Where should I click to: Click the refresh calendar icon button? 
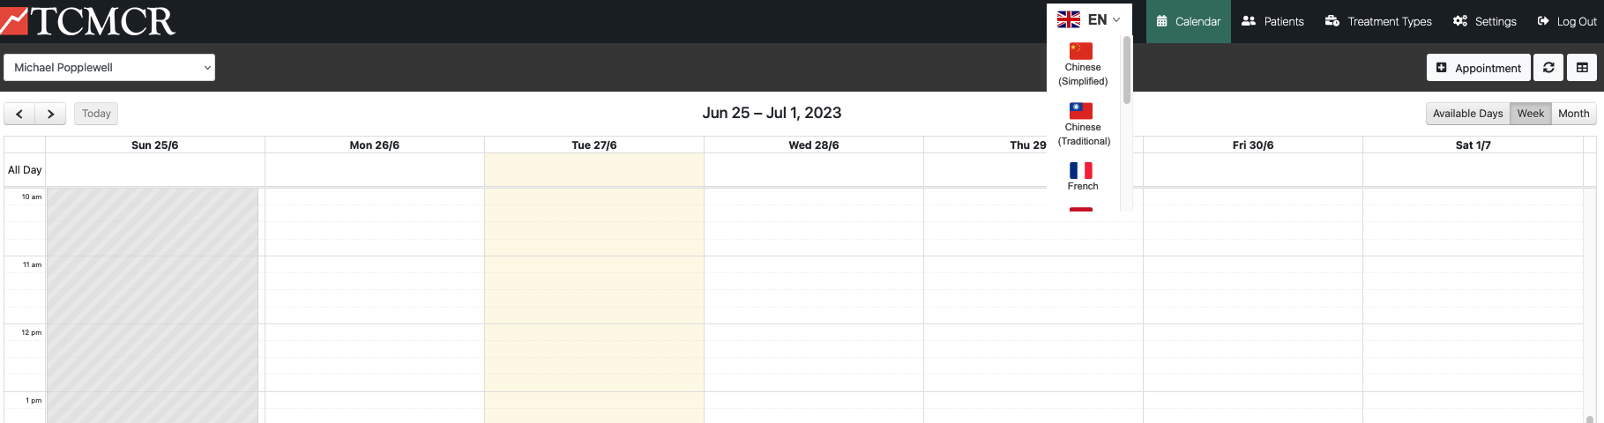point(1548,68)
